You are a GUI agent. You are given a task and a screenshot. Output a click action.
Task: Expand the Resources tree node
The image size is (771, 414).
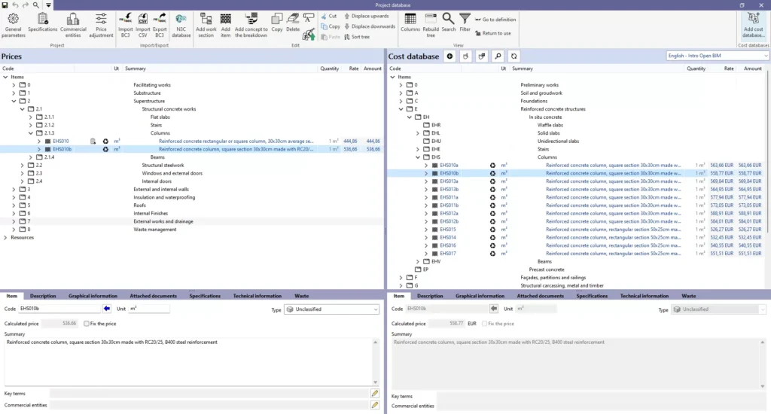[x=6, y=238]
